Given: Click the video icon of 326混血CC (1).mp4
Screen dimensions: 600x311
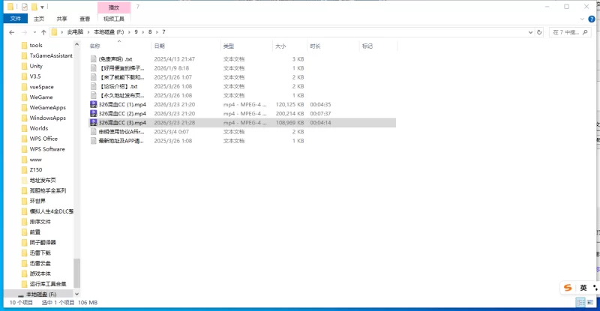Looking at the screenshot, I should [93, 104].
